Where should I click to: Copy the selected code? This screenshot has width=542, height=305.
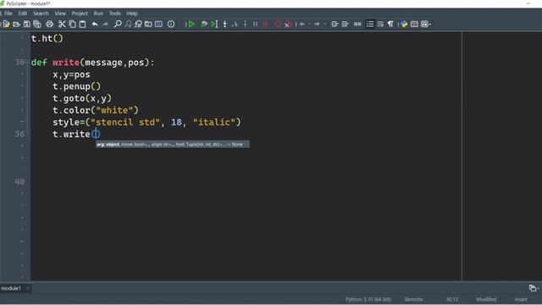72,25
